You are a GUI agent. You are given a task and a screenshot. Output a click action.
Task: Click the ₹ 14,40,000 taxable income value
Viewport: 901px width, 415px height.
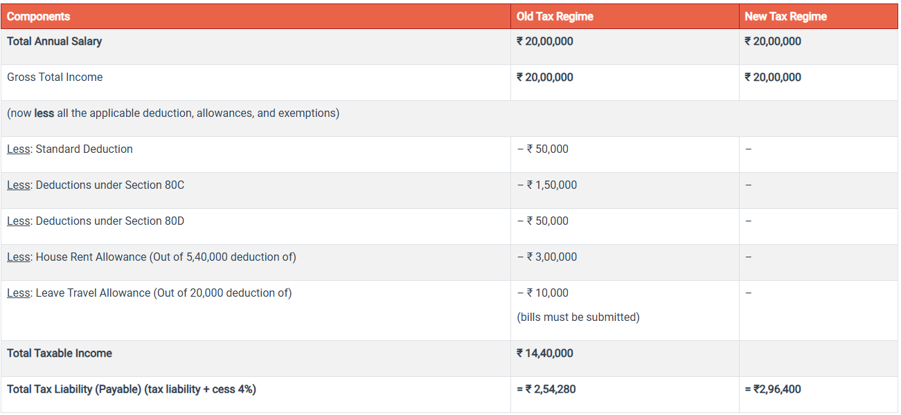(x=545, y=353)
